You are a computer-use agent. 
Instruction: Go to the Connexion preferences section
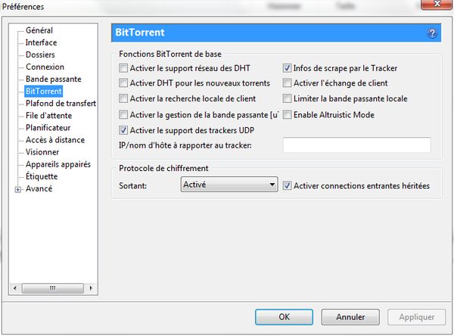click(45, 67)
